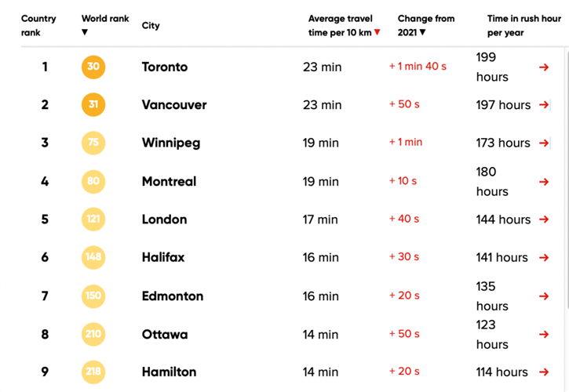The height and width of the screenshot is (392, 569).
Task: Sort table by World rank arrow
Action: click(x=85, y=33)
